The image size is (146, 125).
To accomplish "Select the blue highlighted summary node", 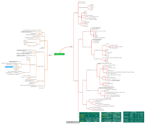I will 9,67.
